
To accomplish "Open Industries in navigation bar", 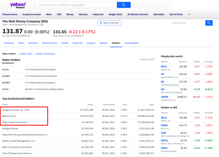I will 98,14.
